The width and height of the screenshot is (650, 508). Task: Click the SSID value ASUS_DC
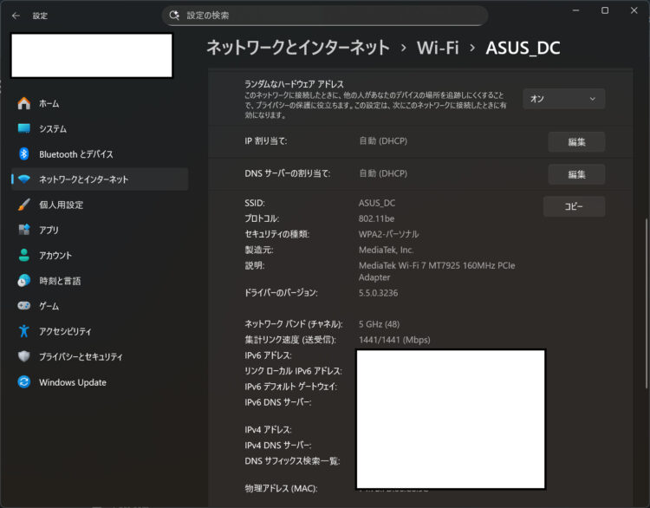point(377,203)
